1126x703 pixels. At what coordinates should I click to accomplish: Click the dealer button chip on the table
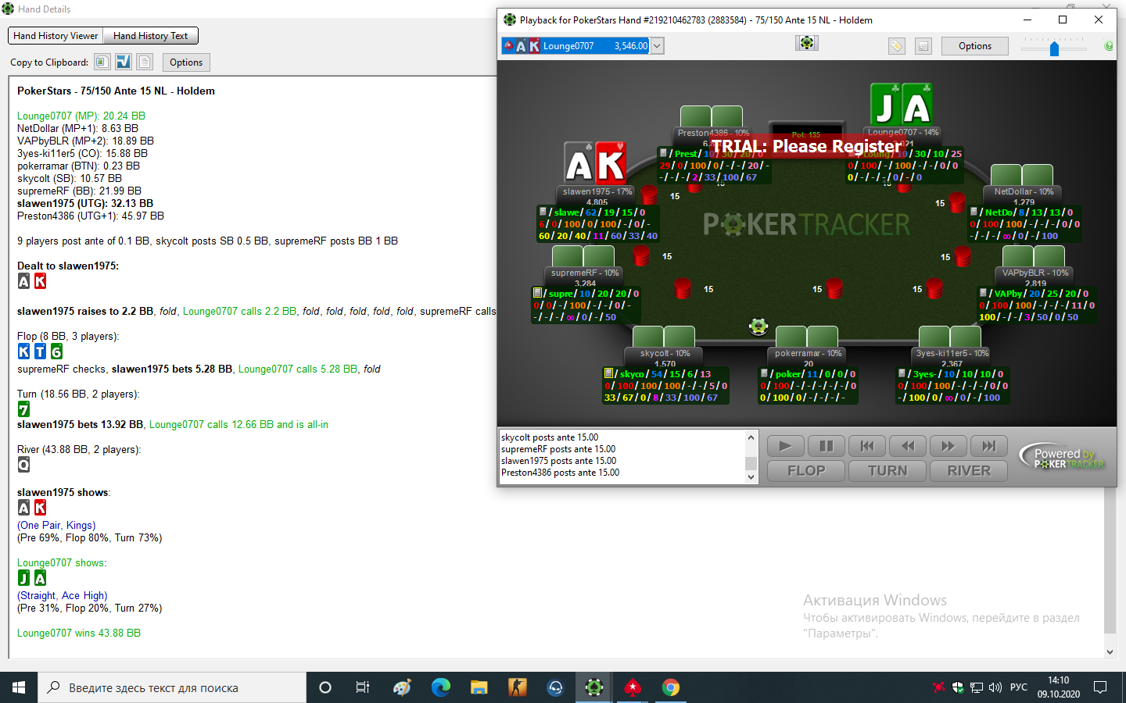click(758, 327)
